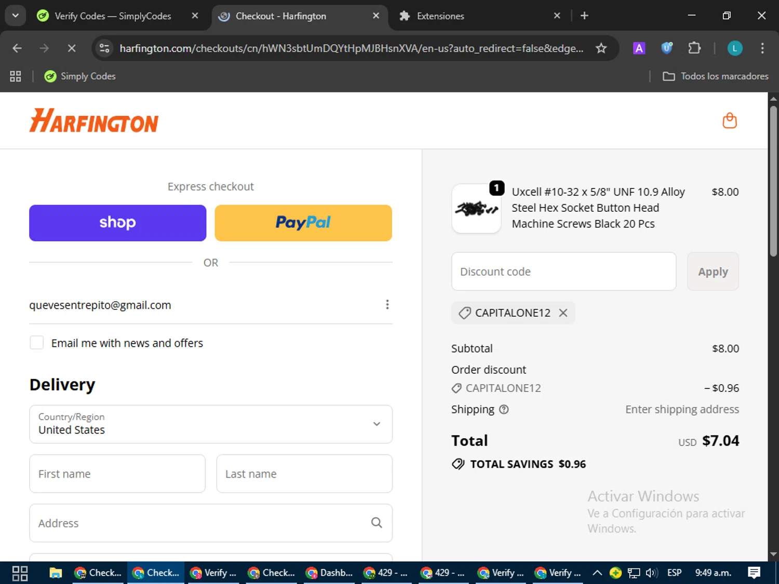Open the volume control in system tray
The image size is (779, 584).
(x=652, y=573)
